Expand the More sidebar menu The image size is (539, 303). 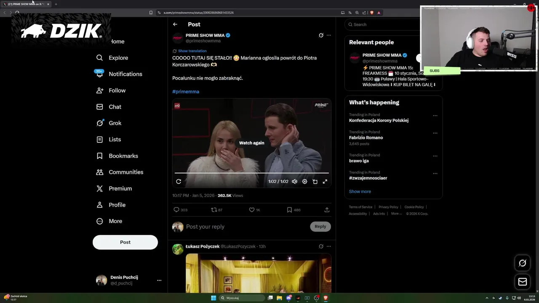109,221
